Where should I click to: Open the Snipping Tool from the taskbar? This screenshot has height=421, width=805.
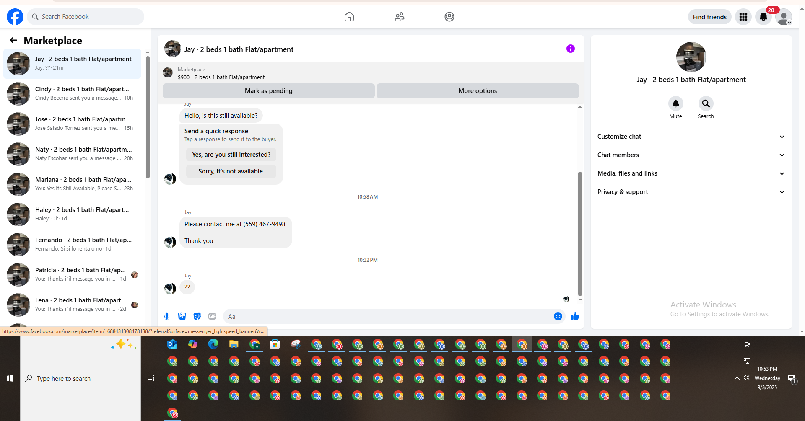coord(296,344)
